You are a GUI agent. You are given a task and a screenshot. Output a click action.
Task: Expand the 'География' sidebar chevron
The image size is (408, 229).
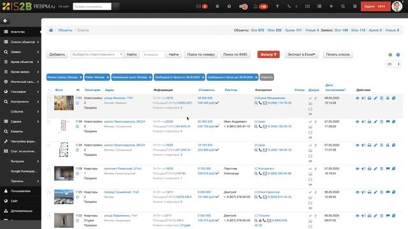(x=38, y=92)
